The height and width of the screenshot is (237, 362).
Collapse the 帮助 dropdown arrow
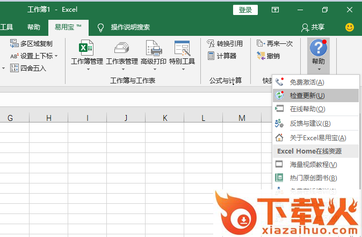(319, 69)
